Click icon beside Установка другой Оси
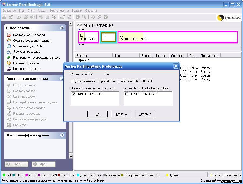This screenshot has width=243, height=184. pos(9,46)
